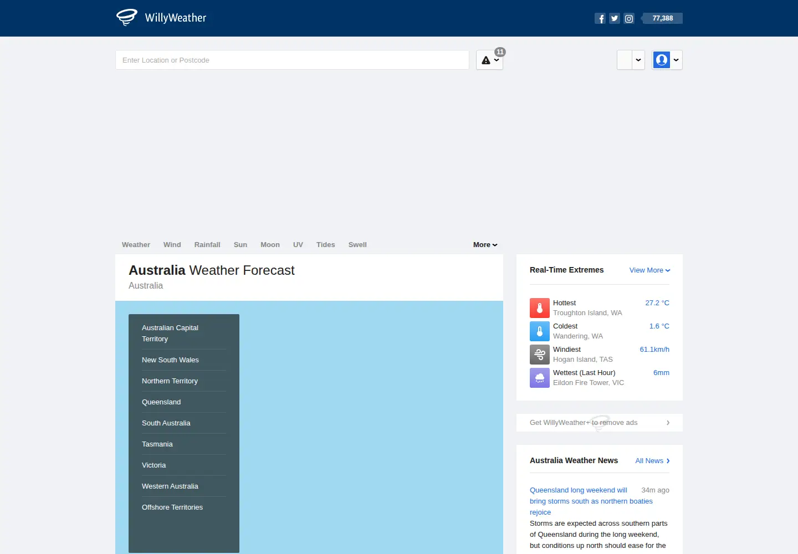Click the location or postcode search field
Image resolution: width=798 pixels, height=554 pixels.
292,60
